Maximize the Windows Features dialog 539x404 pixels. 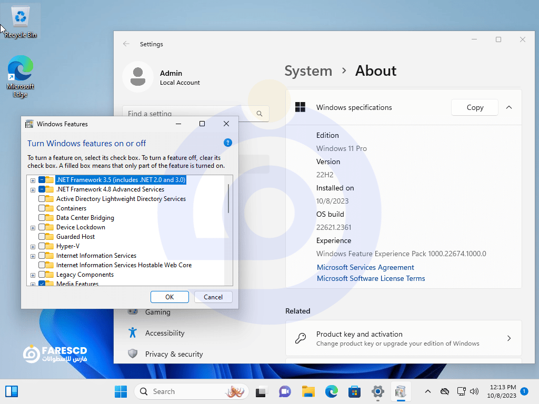pos(202,124)
